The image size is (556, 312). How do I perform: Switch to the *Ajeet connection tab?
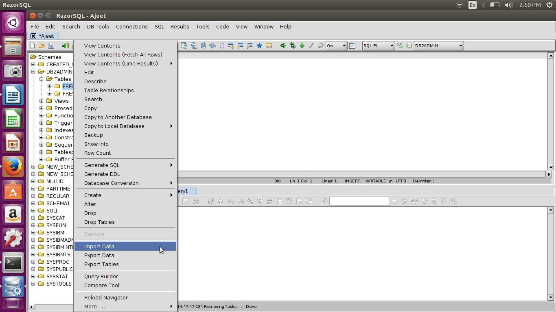click(x=46, y=36)
